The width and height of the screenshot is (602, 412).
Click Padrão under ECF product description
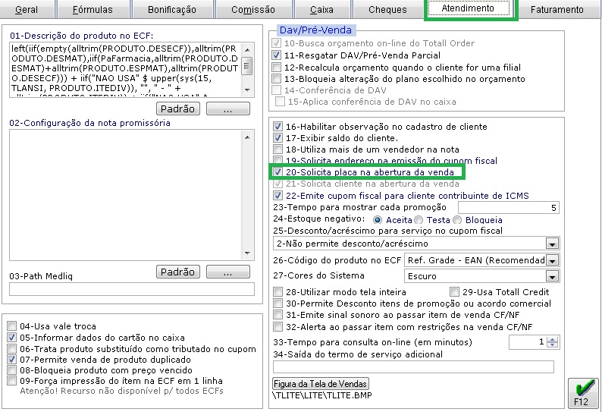point(178,109)
